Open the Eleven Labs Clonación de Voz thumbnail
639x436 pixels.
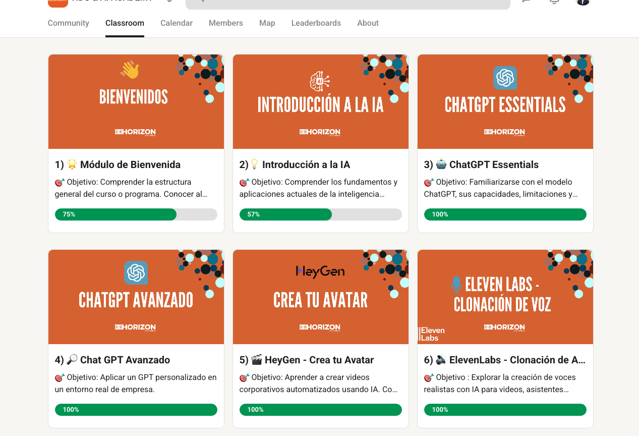pyautogui.click(x=505, y=297)
